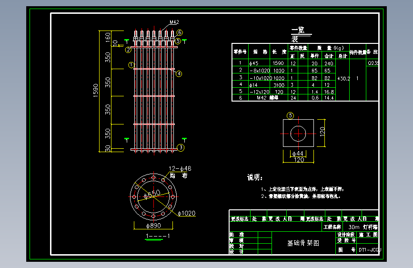Select the 设计阶段 label
This screenshot has height=268, width=413.
(x=346, y=235)
